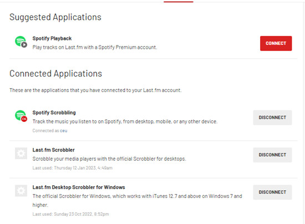Viewport: 305px width, 224px height.
Task: Click the 'Track the music you listen to' description
Action: [125, 121]
